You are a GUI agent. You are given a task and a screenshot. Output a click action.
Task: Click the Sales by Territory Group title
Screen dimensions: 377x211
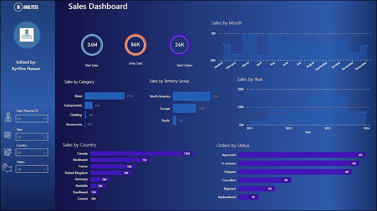click(169, 81)
